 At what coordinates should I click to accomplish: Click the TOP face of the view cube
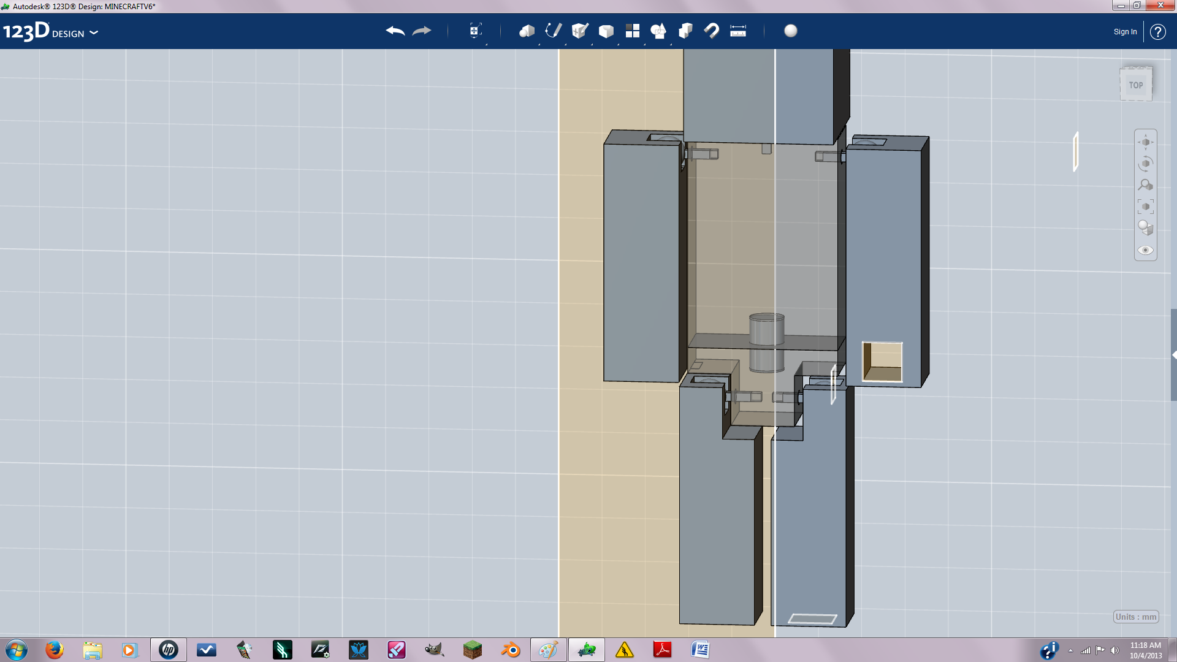(x=1136, y=85)
